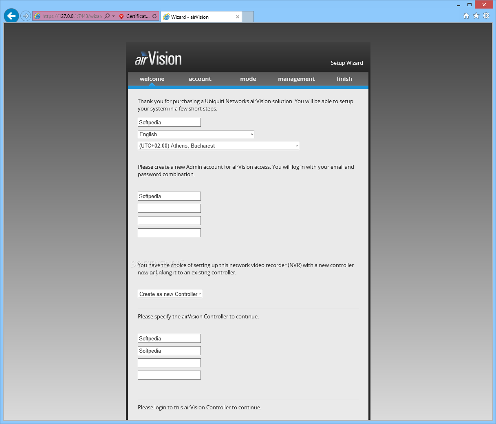The width and height of the screenshot is (496, 424).
Task: Switch to the welcome wizard tab
Action: click(x=152, y=79)
